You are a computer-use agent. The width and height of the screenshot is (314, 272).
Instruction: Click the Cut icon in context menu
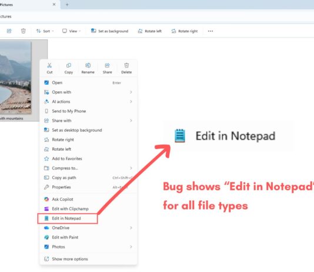coord(49,68)
